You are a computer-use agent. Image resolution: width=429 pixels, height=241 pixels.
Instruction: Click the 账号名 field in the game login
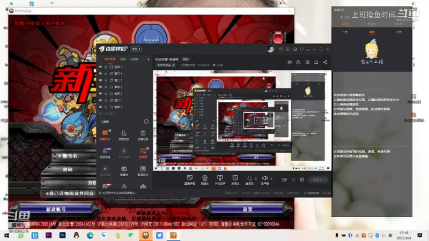click(x=74, y=156)
